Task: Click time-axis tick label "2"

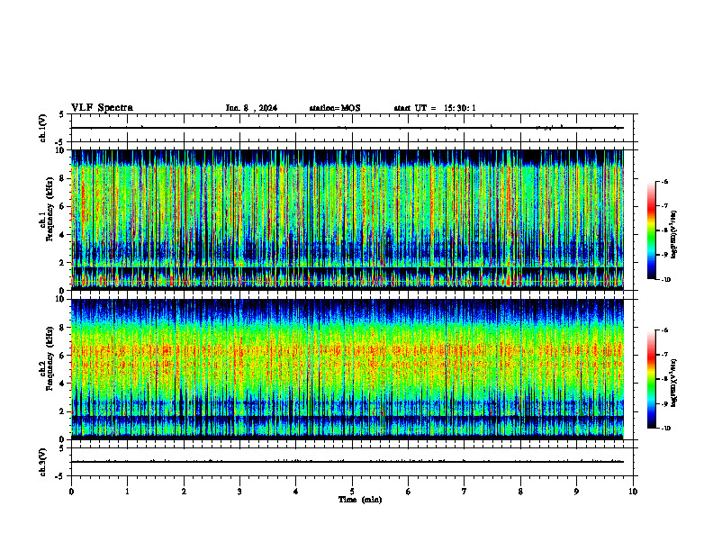Action: [184, 492]
